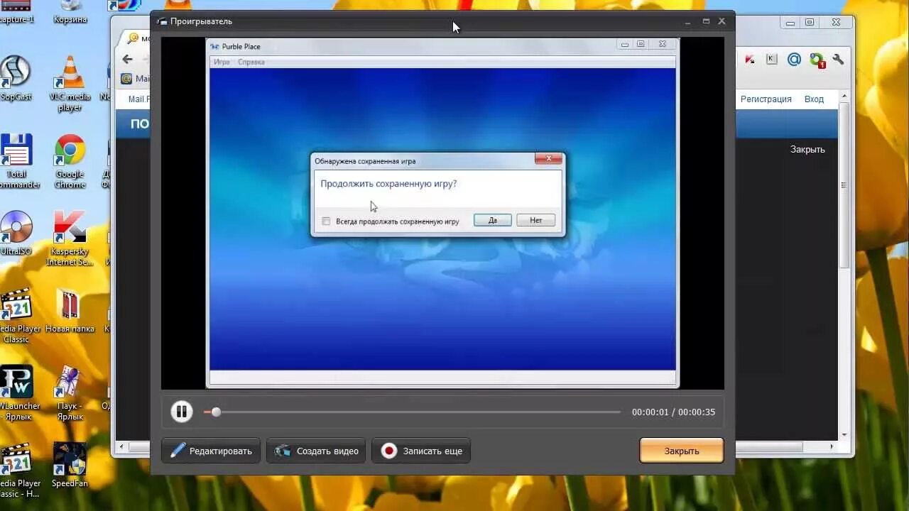Click browser horizontal scrollbar left arrow

(x=122, y=447)
